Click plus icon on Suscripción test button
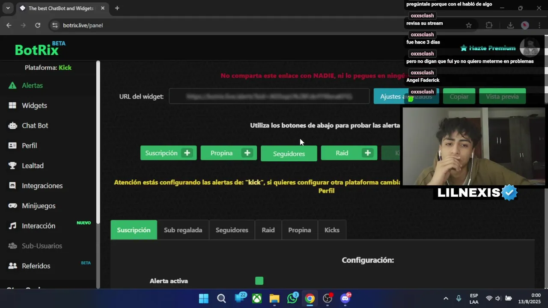The height and width of the screenshot is (308, 548). coord(187,153)
